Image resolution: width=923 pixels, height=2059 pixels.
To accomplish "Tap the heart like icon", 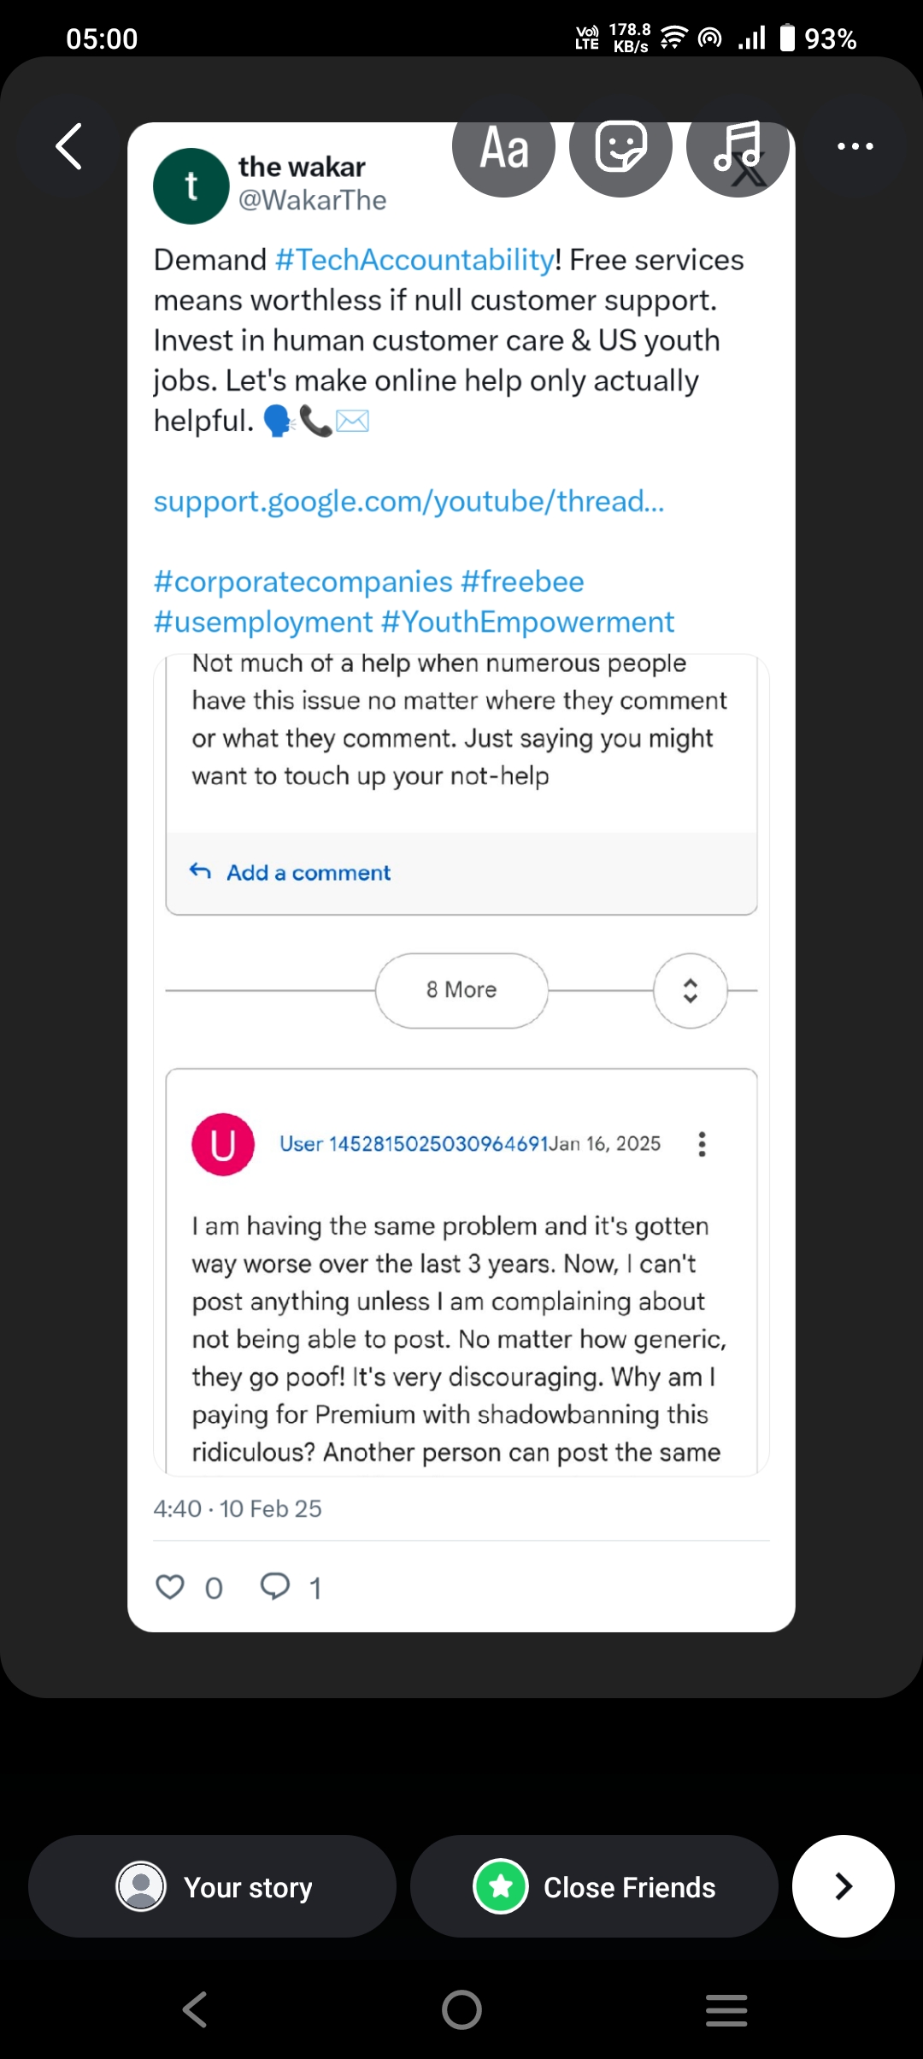I will pyautogui.click(x=170, y=1587).
